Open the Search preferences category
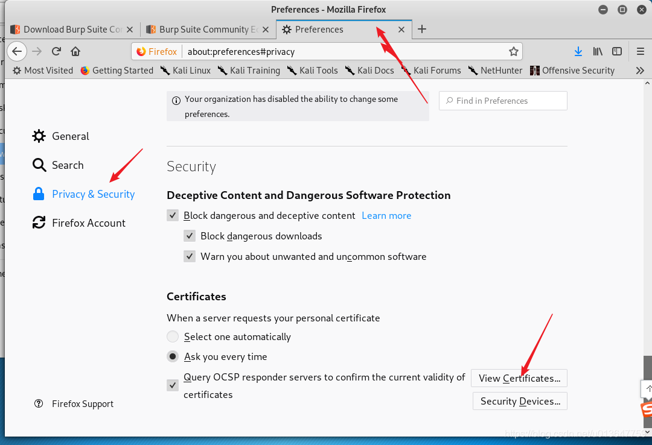Image resolution: width=652 pixels, height=445 pixels. point(58,165)
